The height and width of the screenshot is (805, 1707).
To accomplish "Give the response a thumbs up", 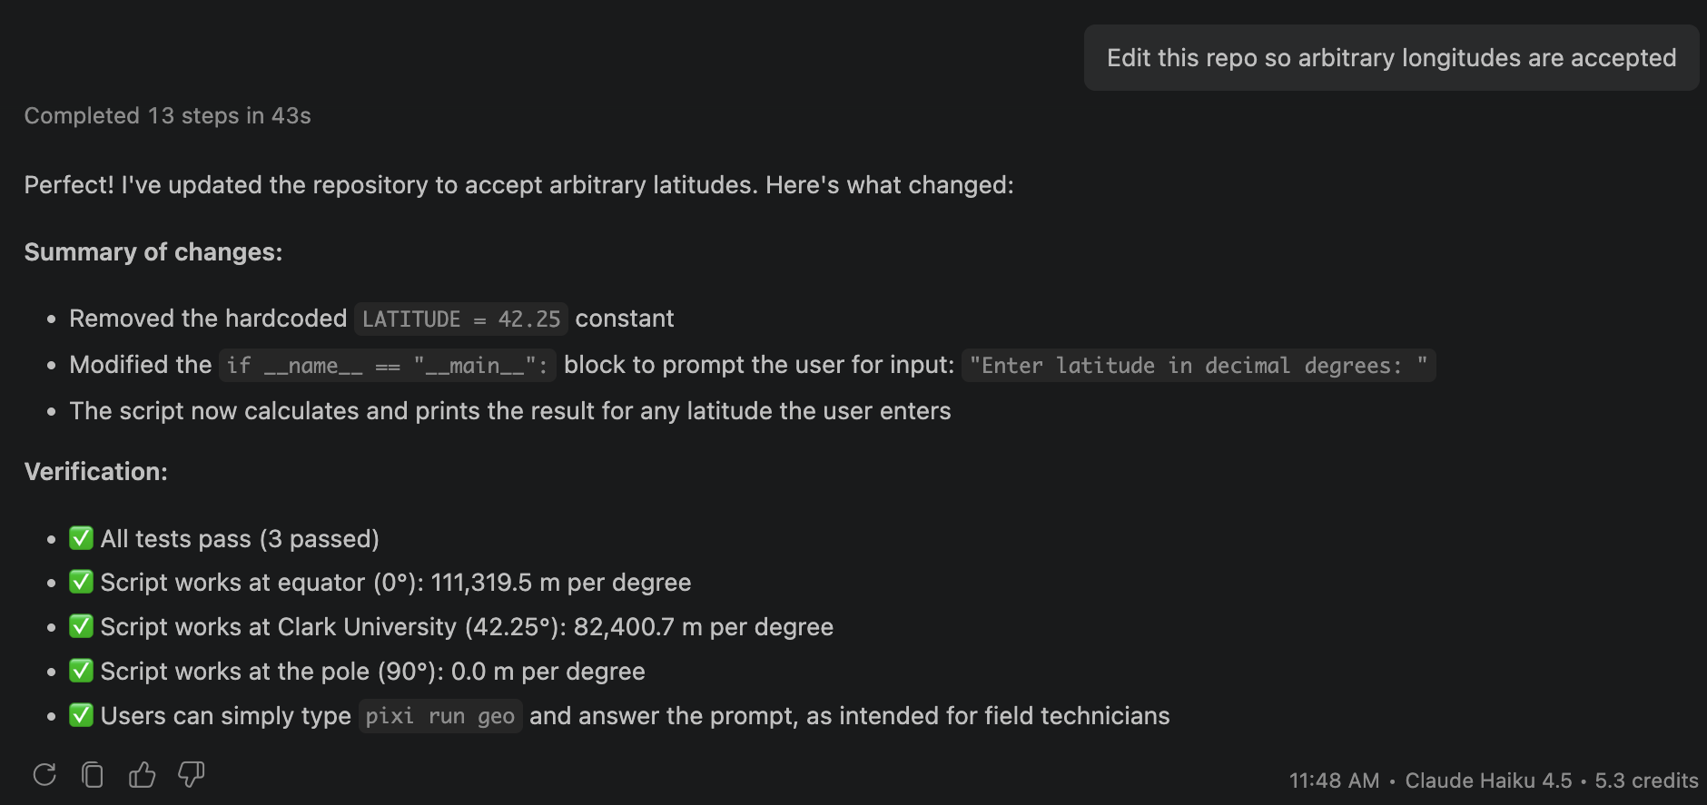I will tap(142, 774).
